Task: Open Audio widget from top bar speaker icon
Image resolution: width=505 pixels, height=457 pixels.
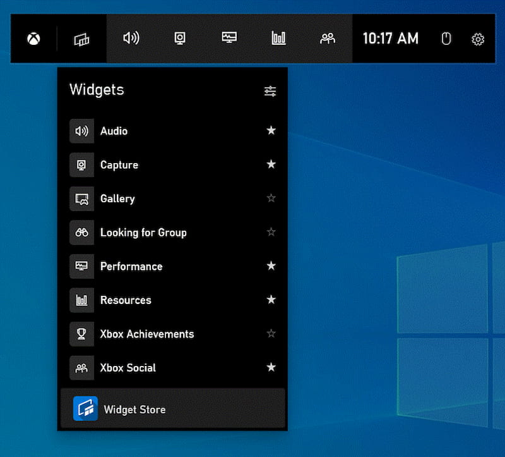Action: point(131,38)
